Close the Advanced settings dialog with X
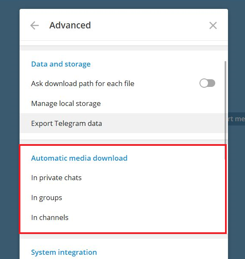Screen dimensions: 245x259 tap(213, 25)
